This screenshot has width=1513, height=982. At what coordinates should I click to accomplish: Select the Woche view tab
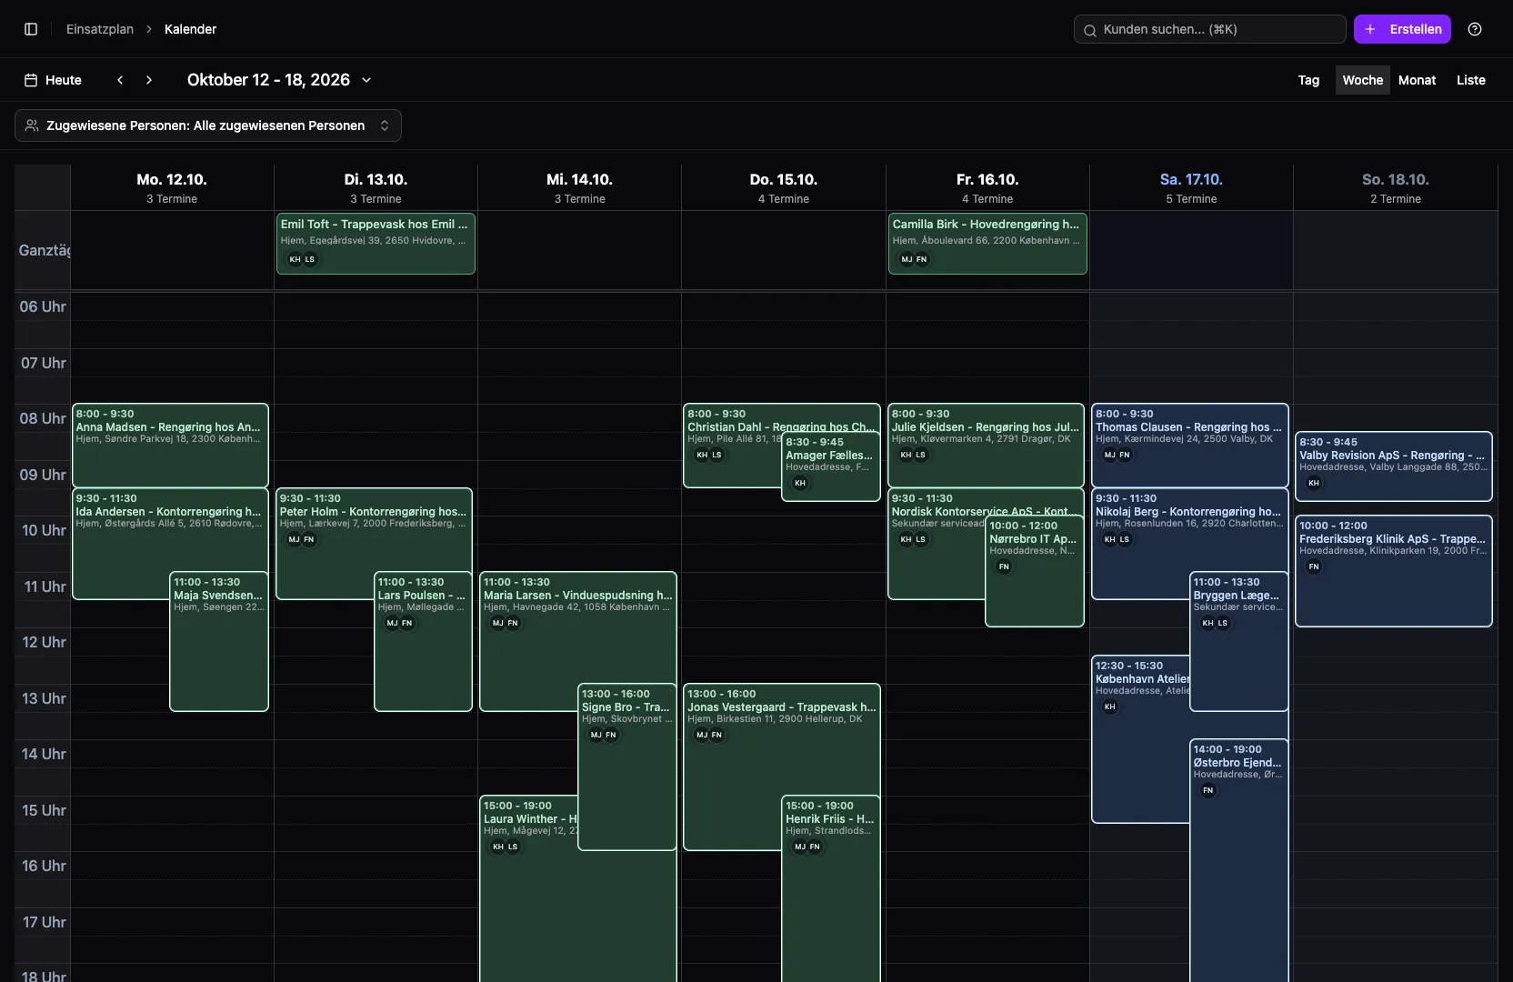[1362, 80]
